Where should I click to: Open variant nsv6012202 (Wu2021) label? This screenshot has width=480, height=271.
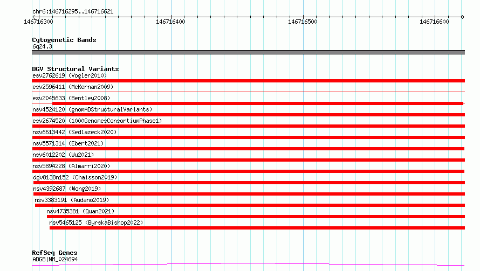[x=63, y=155]
